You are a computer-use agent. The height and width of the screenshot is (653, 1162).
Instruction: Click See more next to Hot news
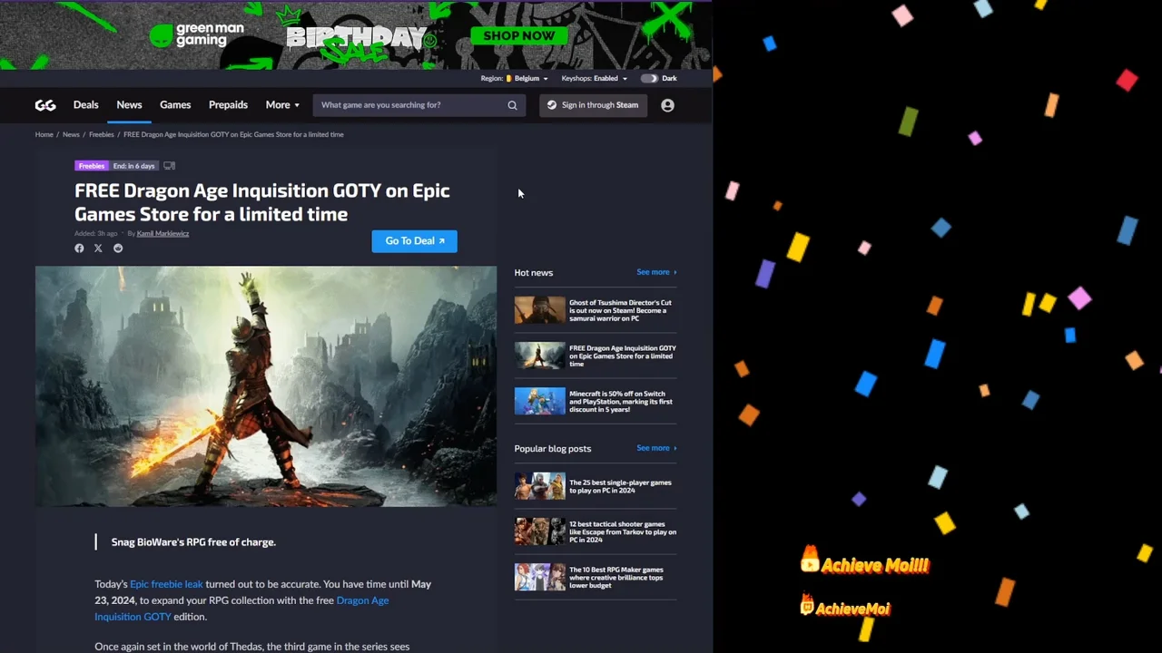point(655,272)
